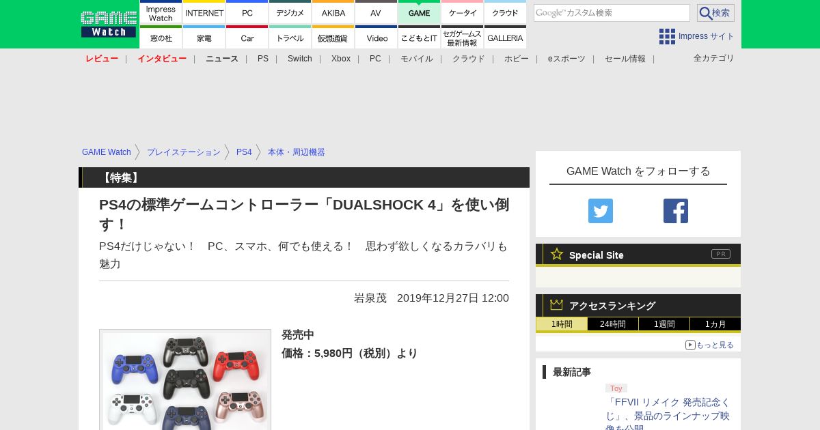820x430 pixels.
Task: Open the クラウド site tab
Action: tap(506, 12)
